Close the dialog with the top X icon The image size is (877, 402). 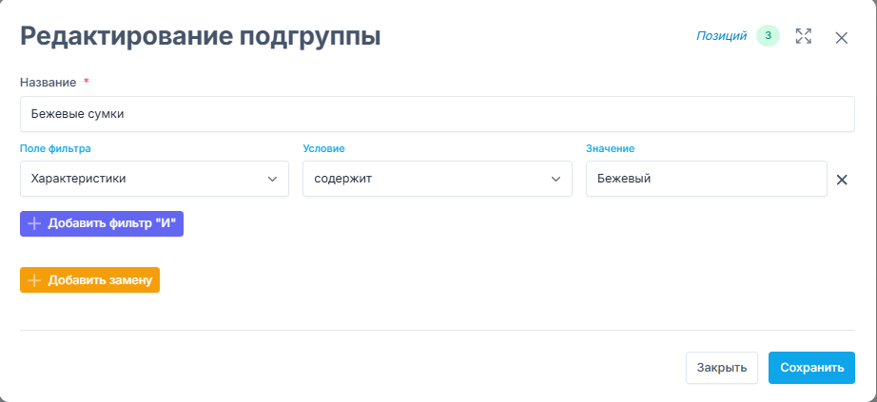point(841,38)
